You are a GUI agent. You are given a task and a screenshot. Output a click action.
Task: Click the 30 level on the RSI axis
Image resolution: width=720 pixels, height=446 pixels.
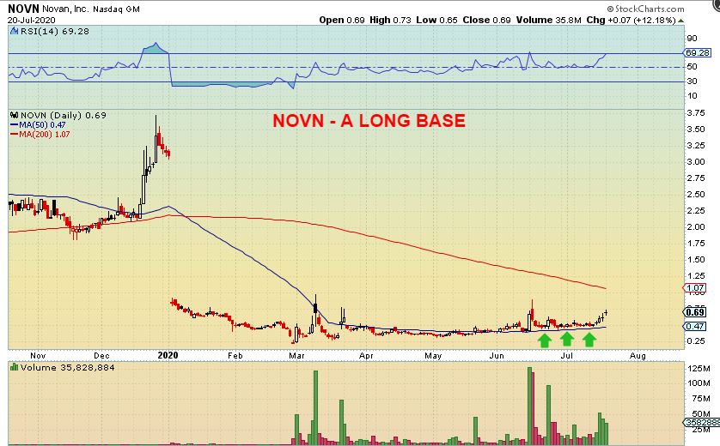click(692, 81)
